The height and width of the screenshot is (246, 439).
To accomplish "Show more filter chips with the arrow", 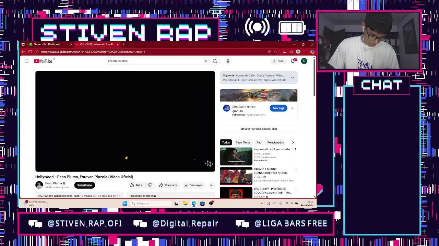I will pos(293,142).
